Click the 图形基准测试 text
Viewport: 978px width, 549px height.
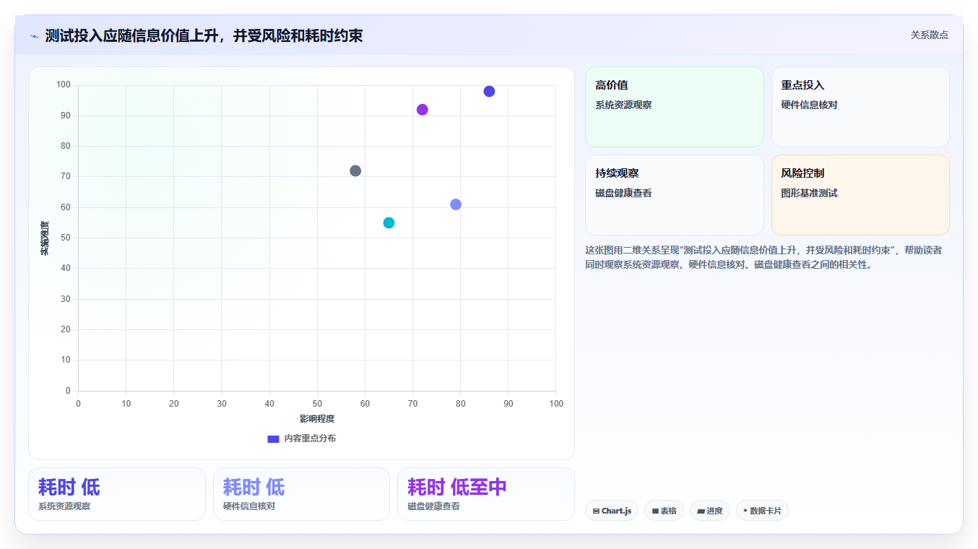coord(809,194)
